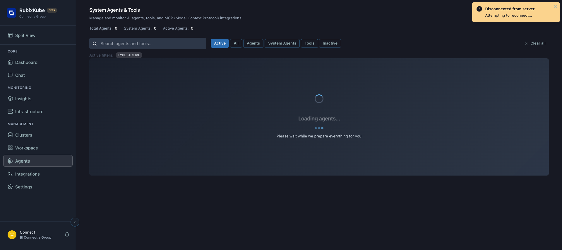
Task: Click the Split View layout icon
Action: pos(10,35)
